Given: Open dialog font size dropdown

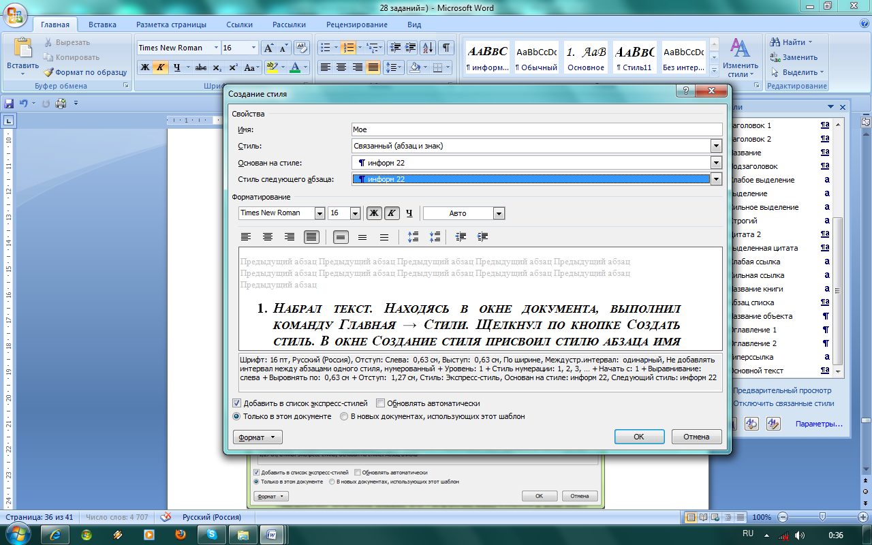Looking at the screenshot, I should (355, 213).
